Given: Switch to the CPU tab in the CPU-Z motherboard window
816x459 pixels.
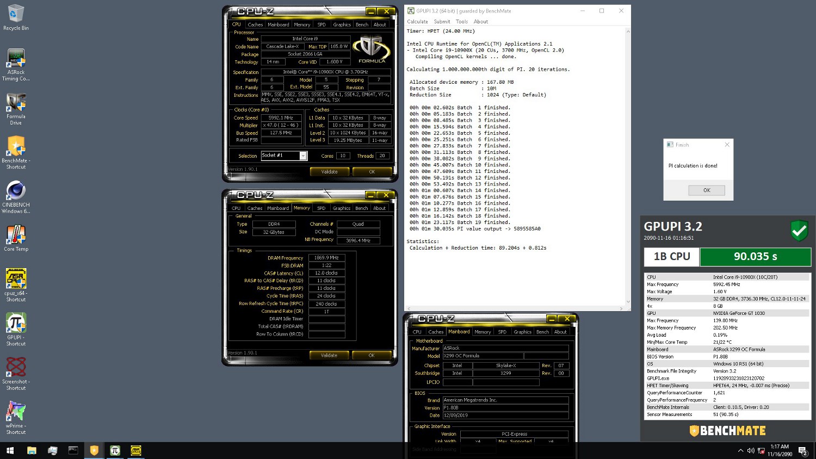Looking at the screenshot, I should click(x=417, y=332).
